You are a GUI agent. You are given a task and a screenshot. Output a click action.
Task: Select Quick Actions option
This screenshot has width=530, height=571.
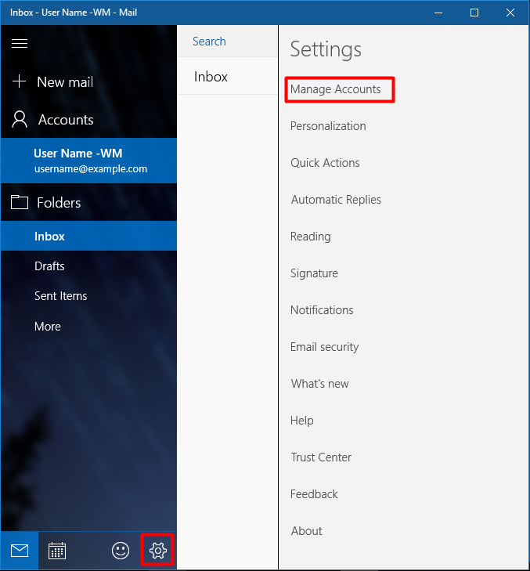pos(325,163)
